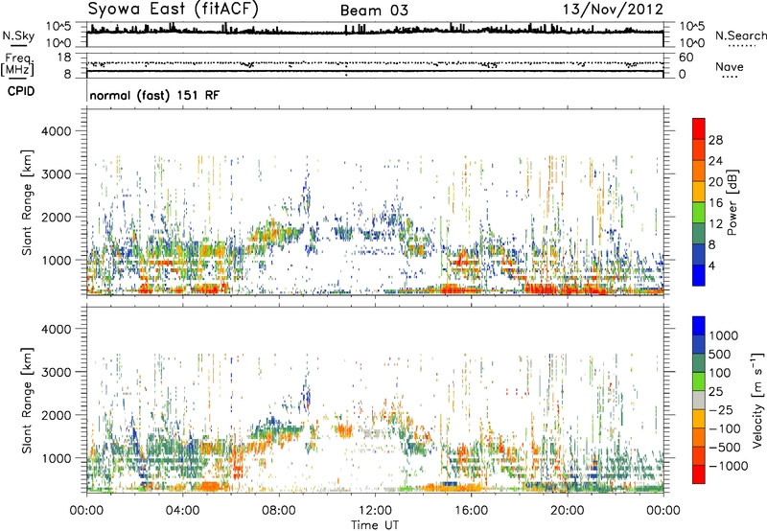
Task: Select the '100' velocity colorbar label
Action: coord(722,373)
